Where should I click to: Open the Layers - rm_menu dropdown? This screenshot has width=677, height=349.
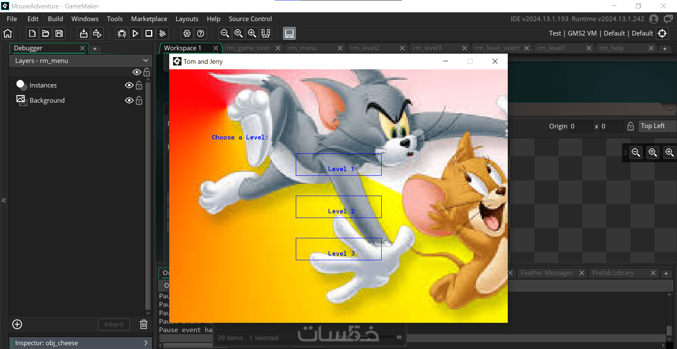pyautogui.click(x=80, y=61)
